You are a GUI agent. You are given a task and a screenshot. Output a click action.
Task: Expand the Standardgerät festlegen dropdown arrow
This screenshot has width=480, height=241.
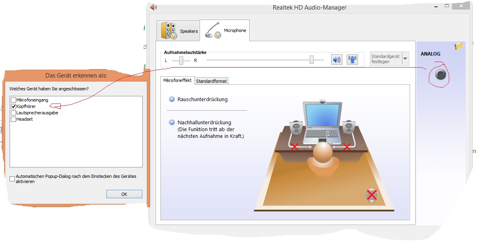click(x=406, y=59)
